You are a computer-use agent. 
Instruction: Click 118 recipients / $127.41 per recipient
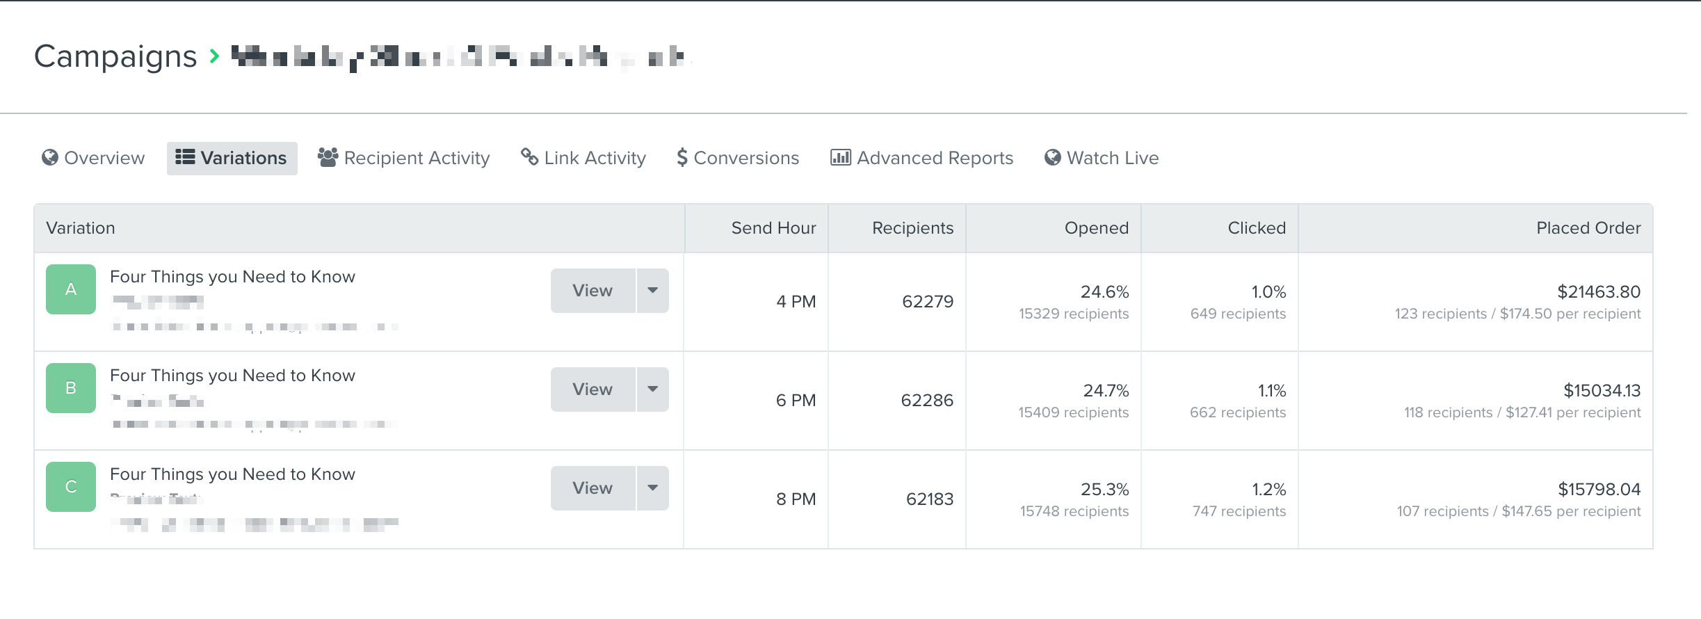tap(1522, 412)
